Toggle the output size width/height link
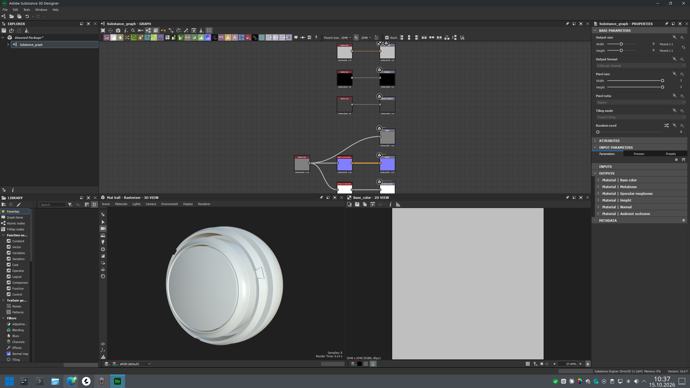 pyautogui.click(x=683, y=47)
